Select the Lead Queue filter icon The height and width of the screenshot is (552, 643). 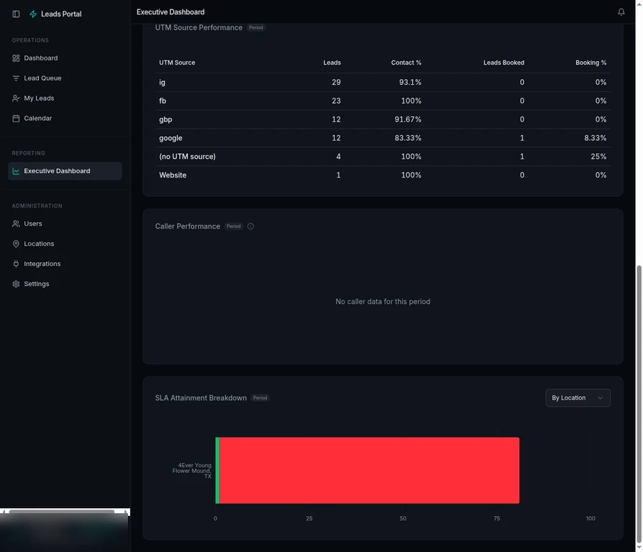[x=16, y=78]
